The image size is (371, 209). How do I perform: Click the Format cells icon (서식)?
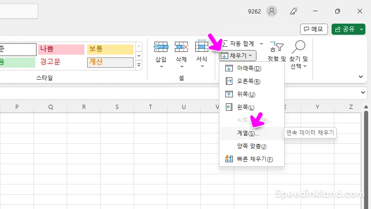[202, 46]
